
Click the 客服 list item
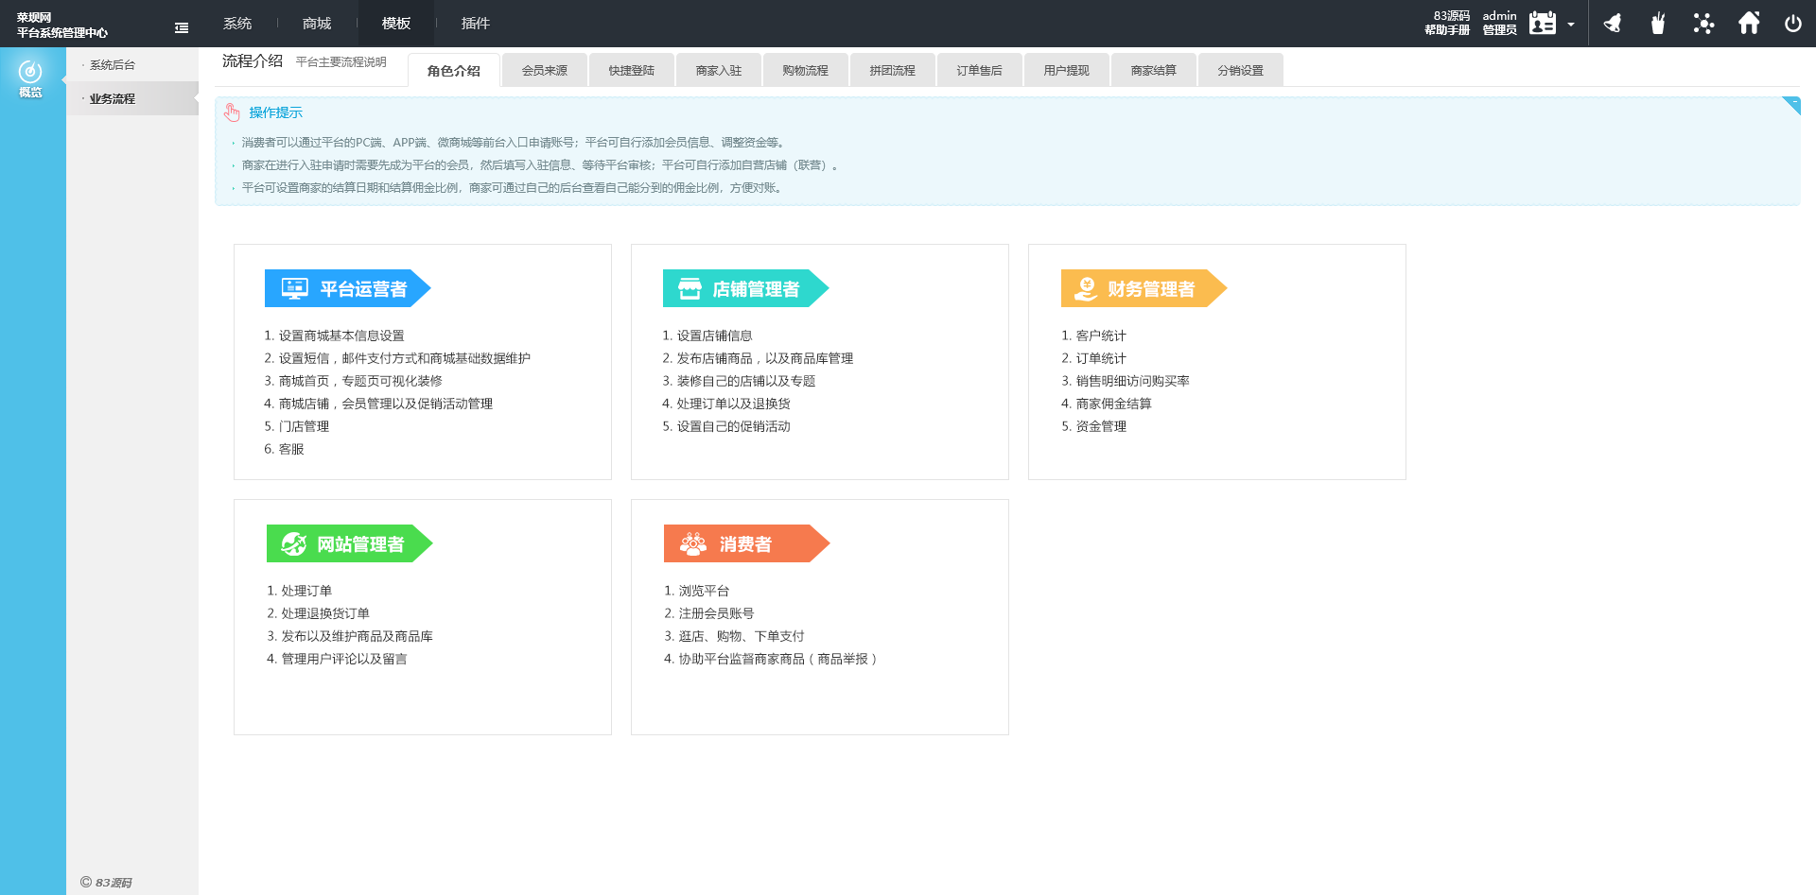[x=284, y=449]
